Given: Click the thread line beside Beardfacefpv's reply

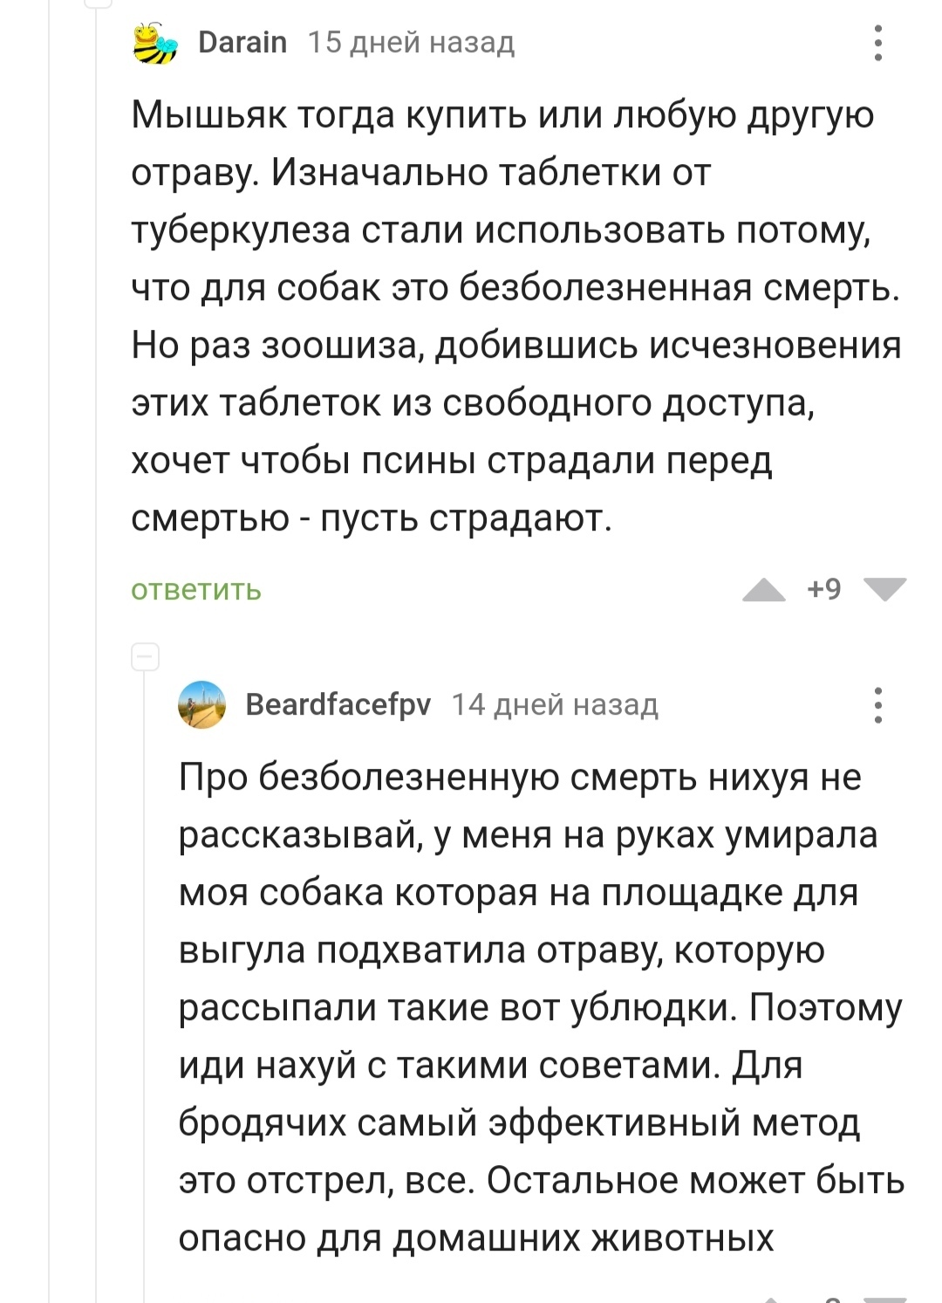Looking at the screenshot, I should (x=145, y=960).
